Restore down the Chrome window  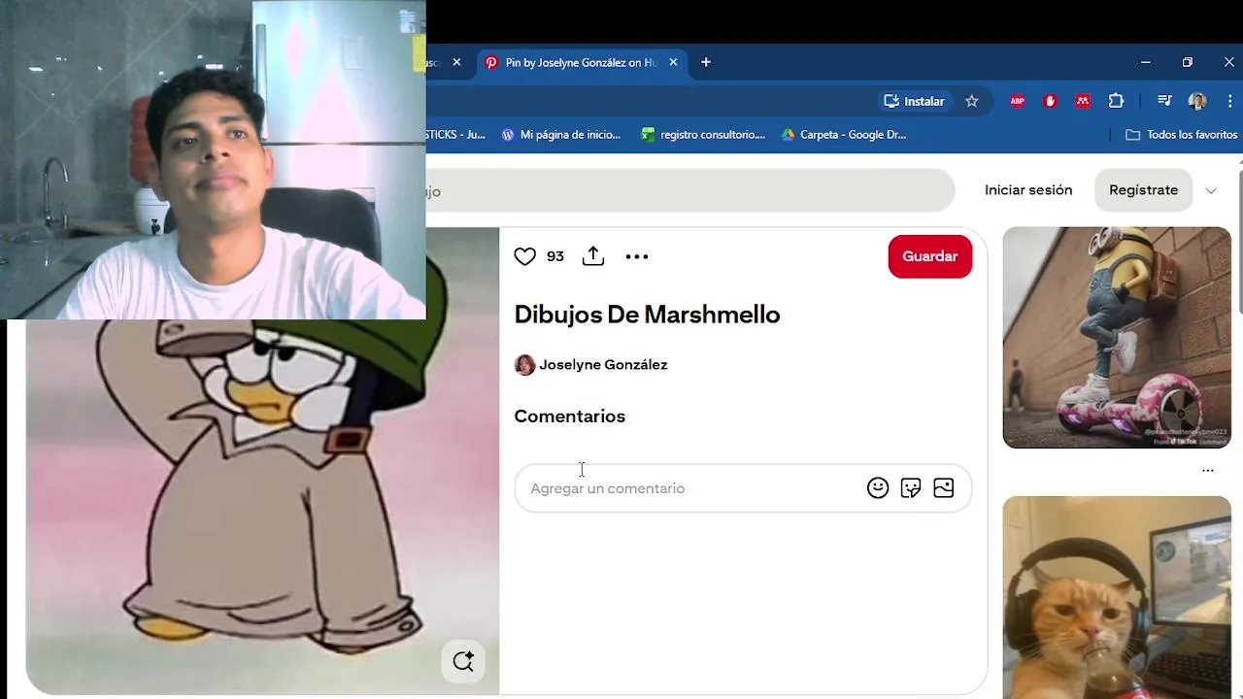coord(1187,62)
